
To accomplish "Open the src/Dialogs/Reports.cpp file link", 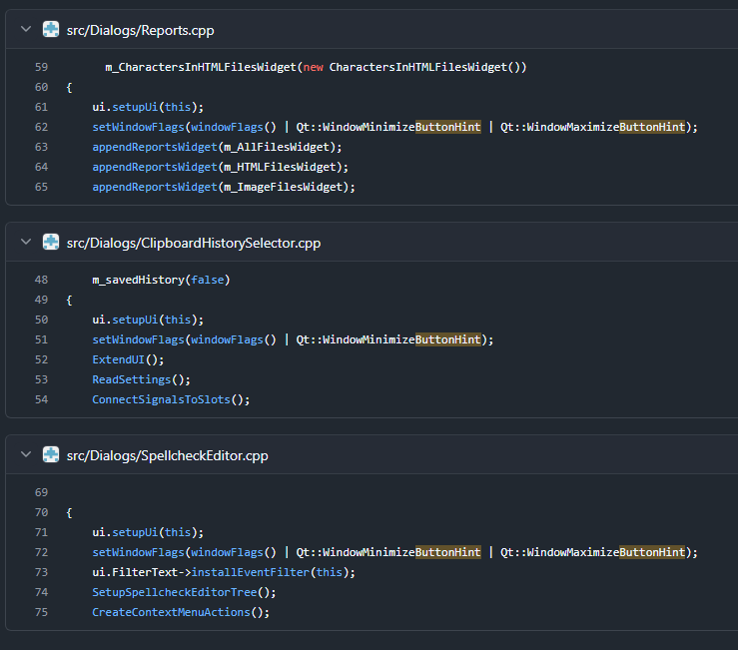I will [x=140, y=31].
